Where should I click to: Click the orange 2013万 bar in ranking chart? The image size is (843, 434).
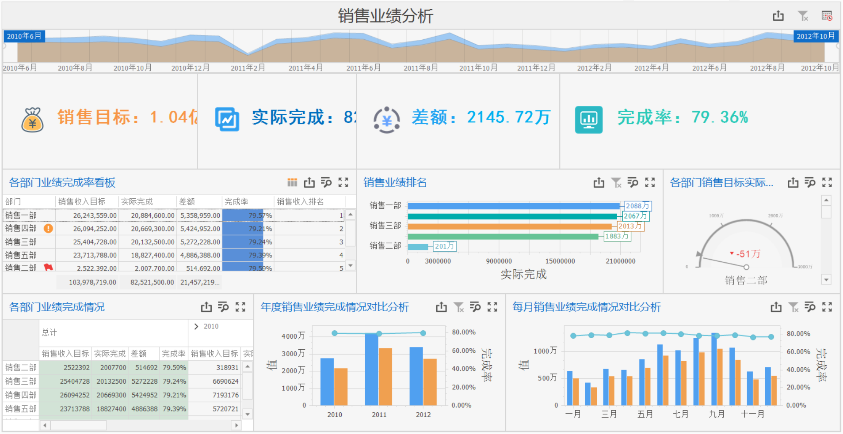510,226
